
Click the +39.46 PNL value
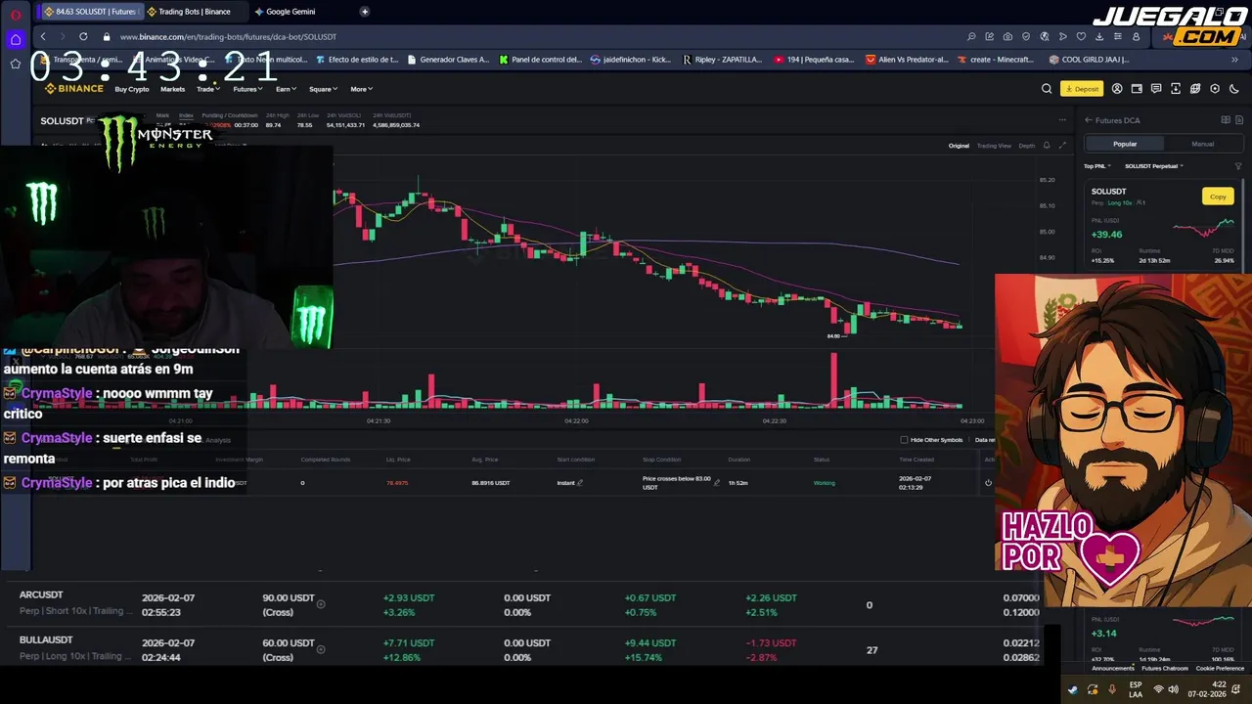coord(1107,235)
